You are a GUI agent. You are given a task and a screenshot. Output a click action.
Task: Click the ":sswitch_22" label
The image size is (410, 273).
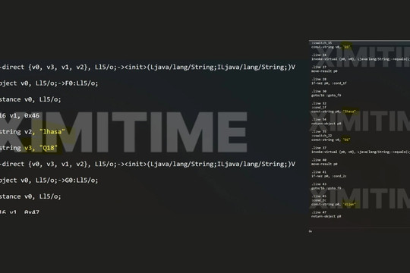(x=321, y=136)
